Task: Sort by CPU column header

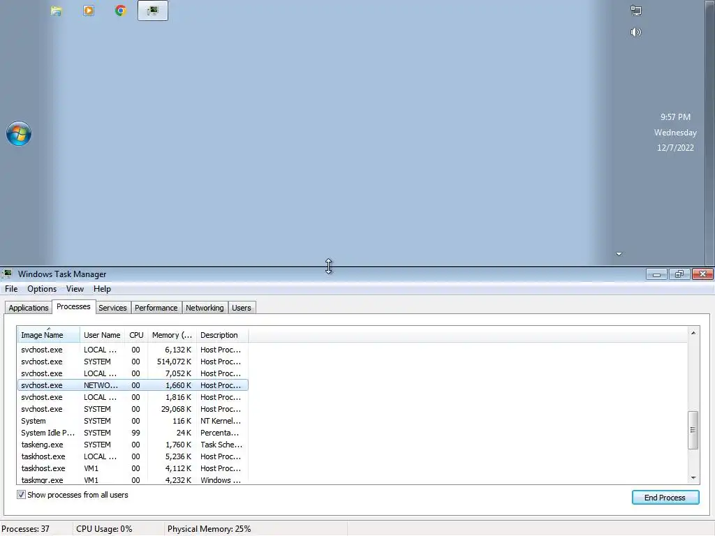Action: click(x=136, y=335)
